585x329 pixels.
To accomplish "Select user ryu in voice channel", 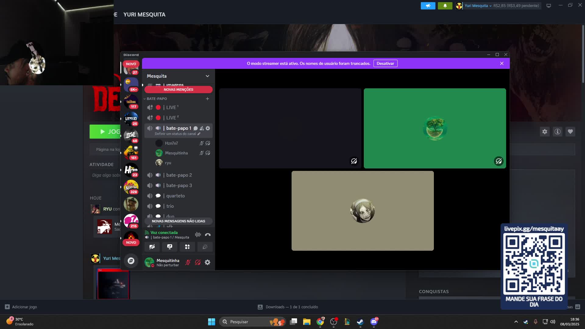I will [x=183, y=163].
